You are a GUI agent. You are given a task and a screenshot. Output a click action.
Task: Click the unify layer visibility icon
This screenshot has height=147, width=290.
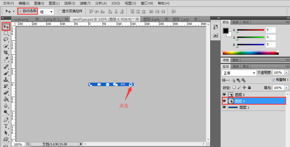[238, 80]
